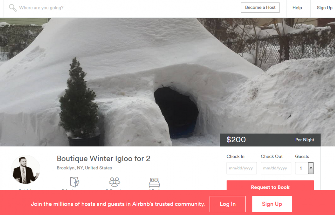Click Log In on the red banner
This screenshot has height=215, width=335.
[228, 204]
